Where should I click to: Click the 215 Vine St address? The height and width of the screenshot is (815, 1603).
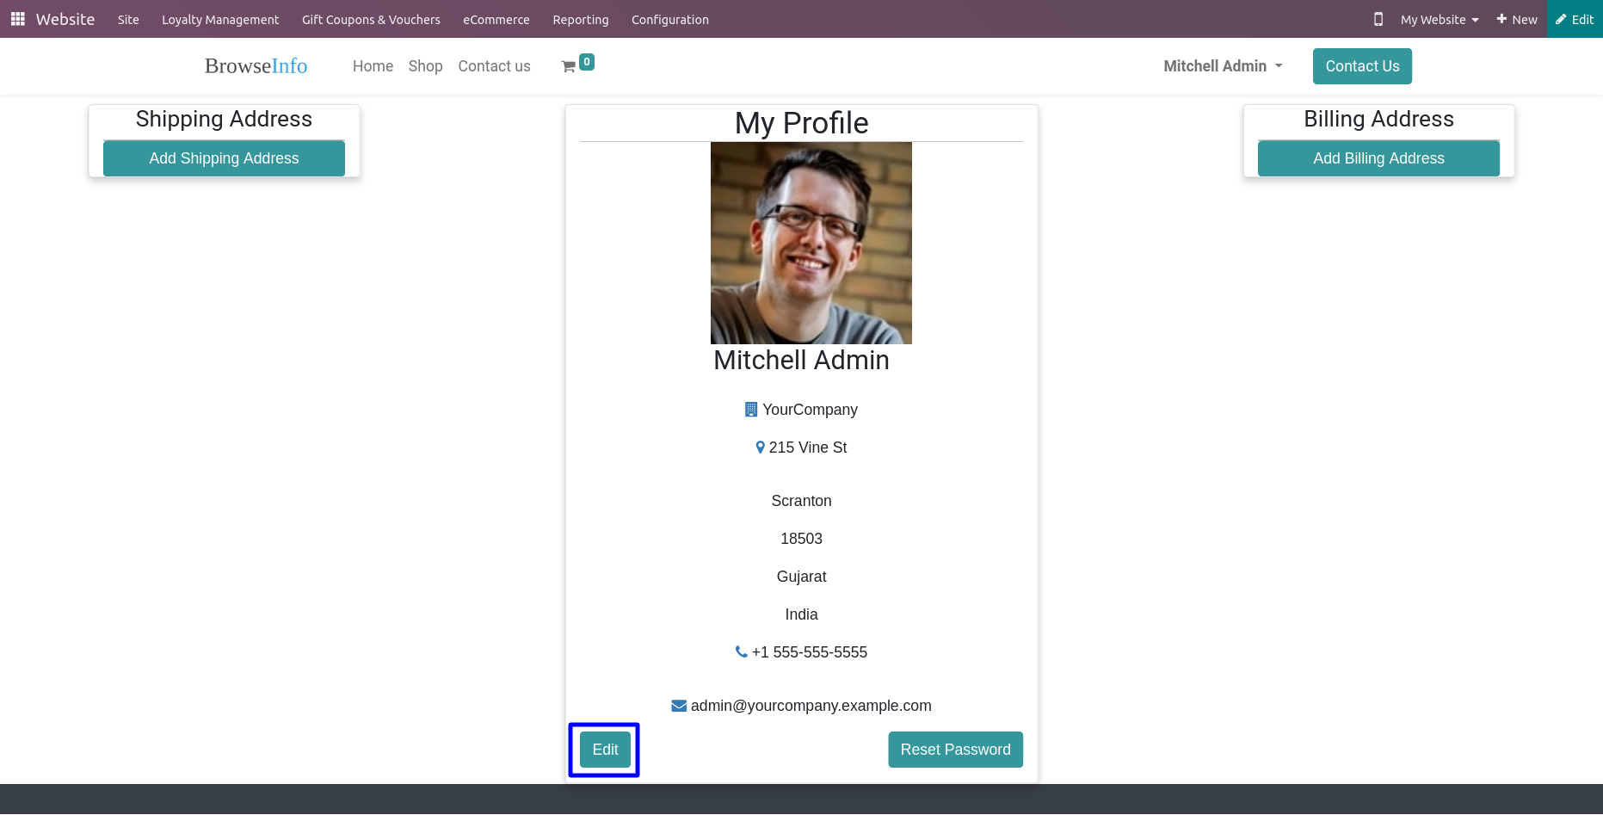coord(808,448)
